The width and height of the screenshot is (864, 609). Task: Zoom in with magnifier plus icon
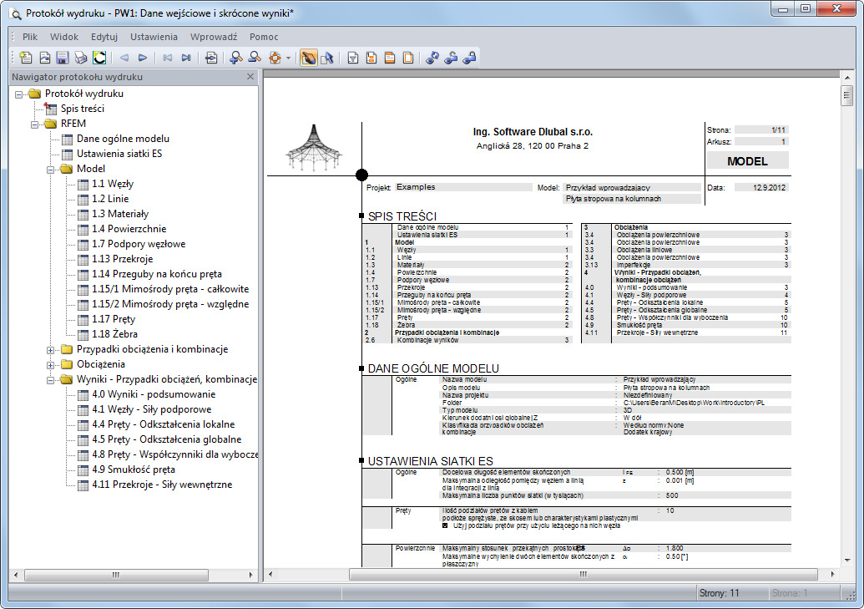click(x=236, y=58)
